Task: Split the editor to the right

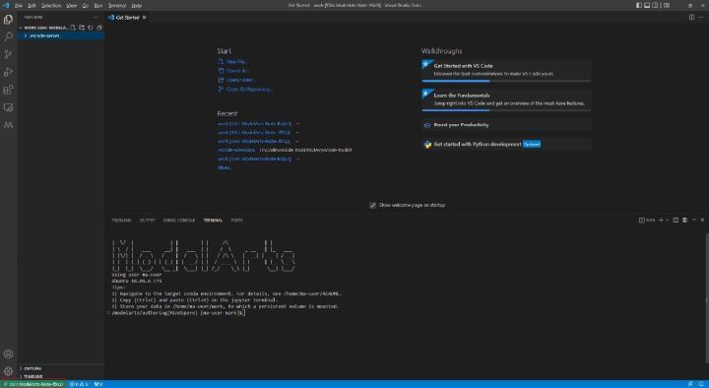Action: click(x=691, y=17)
